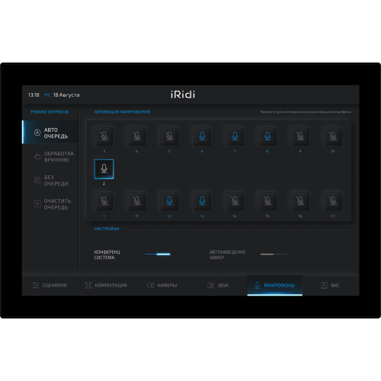Viewport: 381px width, 381px height.
Task: Switch to Коммутация tab
Action: pos(106,285)
